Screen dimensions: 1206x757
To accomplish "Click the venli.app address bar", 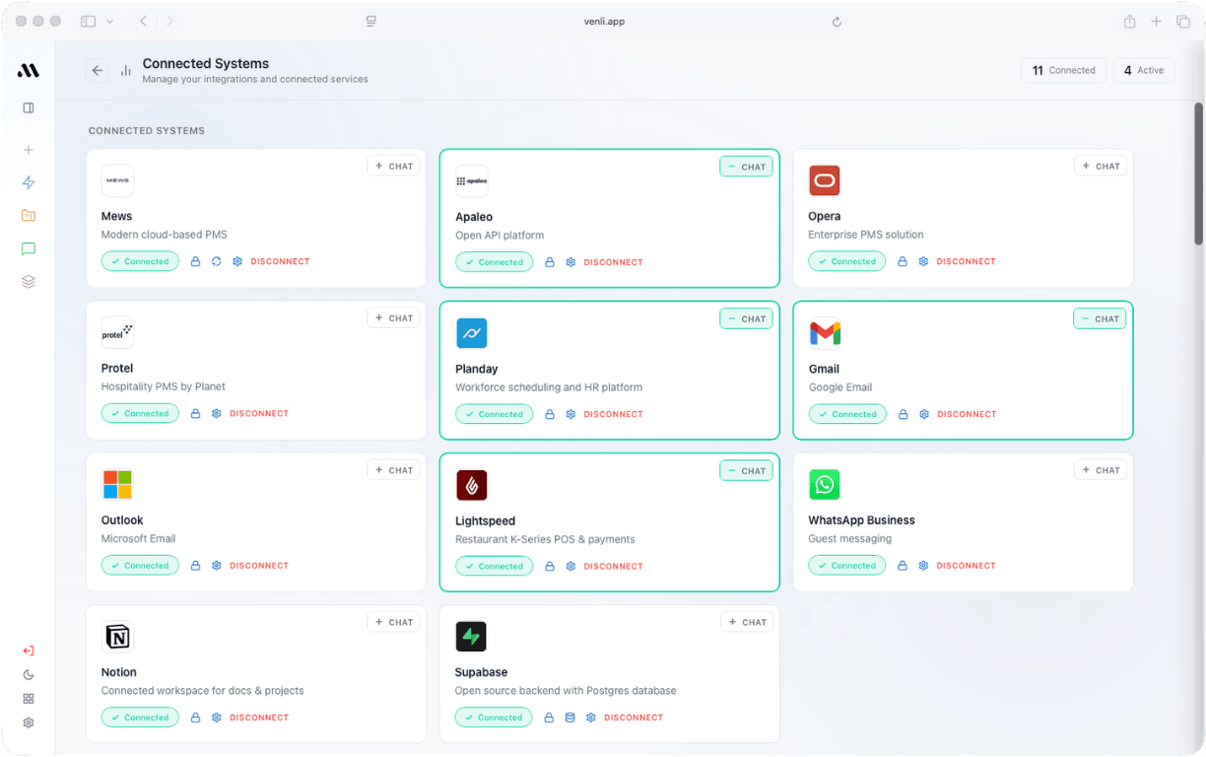I will coord(603,22).
